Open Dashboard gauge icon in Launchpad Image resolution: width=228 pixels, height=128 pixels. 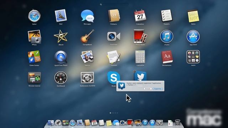61,78
